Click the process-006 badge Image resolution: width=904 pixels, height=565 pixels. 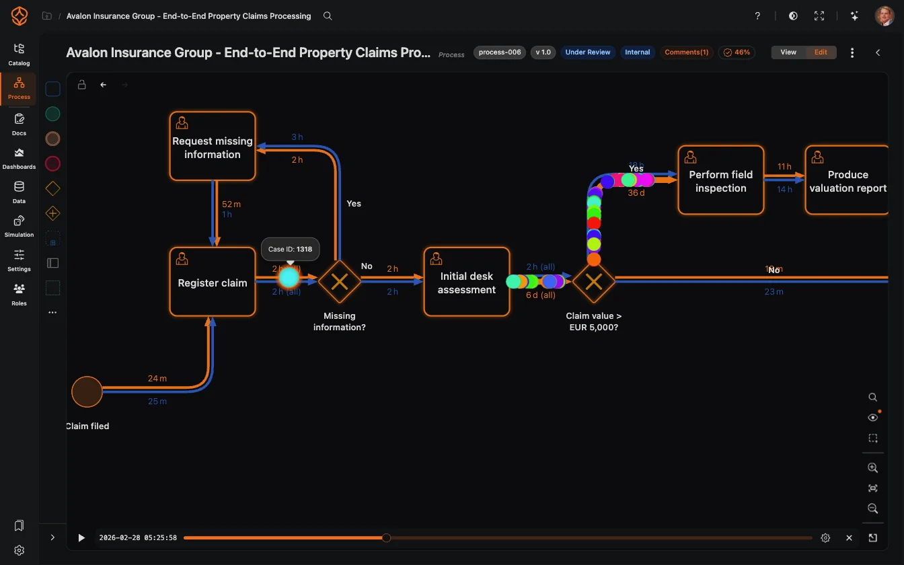tap(500, 52)
